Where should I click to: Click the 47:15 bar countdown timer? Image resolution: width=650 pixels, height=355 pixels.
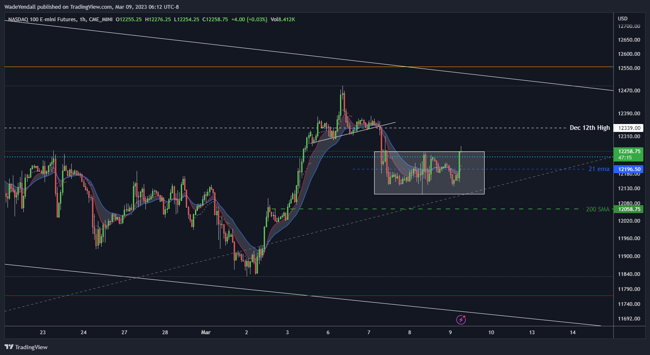point(625,158)
